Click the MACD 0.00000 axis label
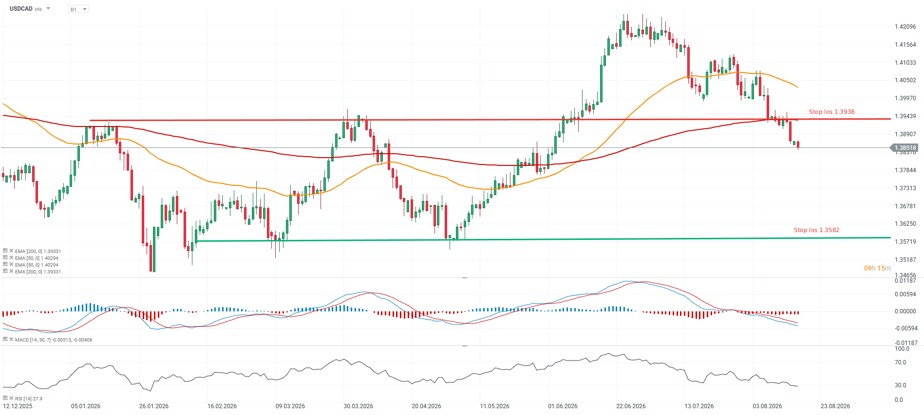This screenshot has width=924, height=415. coord(905,311)
